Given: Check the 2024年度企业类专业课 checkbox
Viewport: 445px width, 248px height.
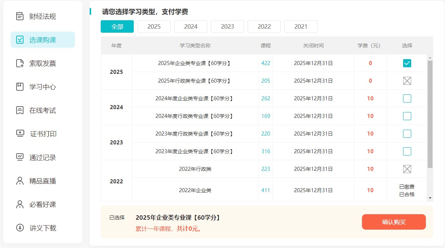Looking at the screenshot, I should click(407, 98).
